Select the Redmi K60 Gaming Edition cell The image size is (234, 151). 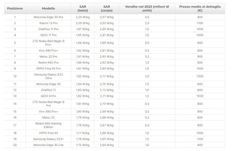click(x=48, y=125)
